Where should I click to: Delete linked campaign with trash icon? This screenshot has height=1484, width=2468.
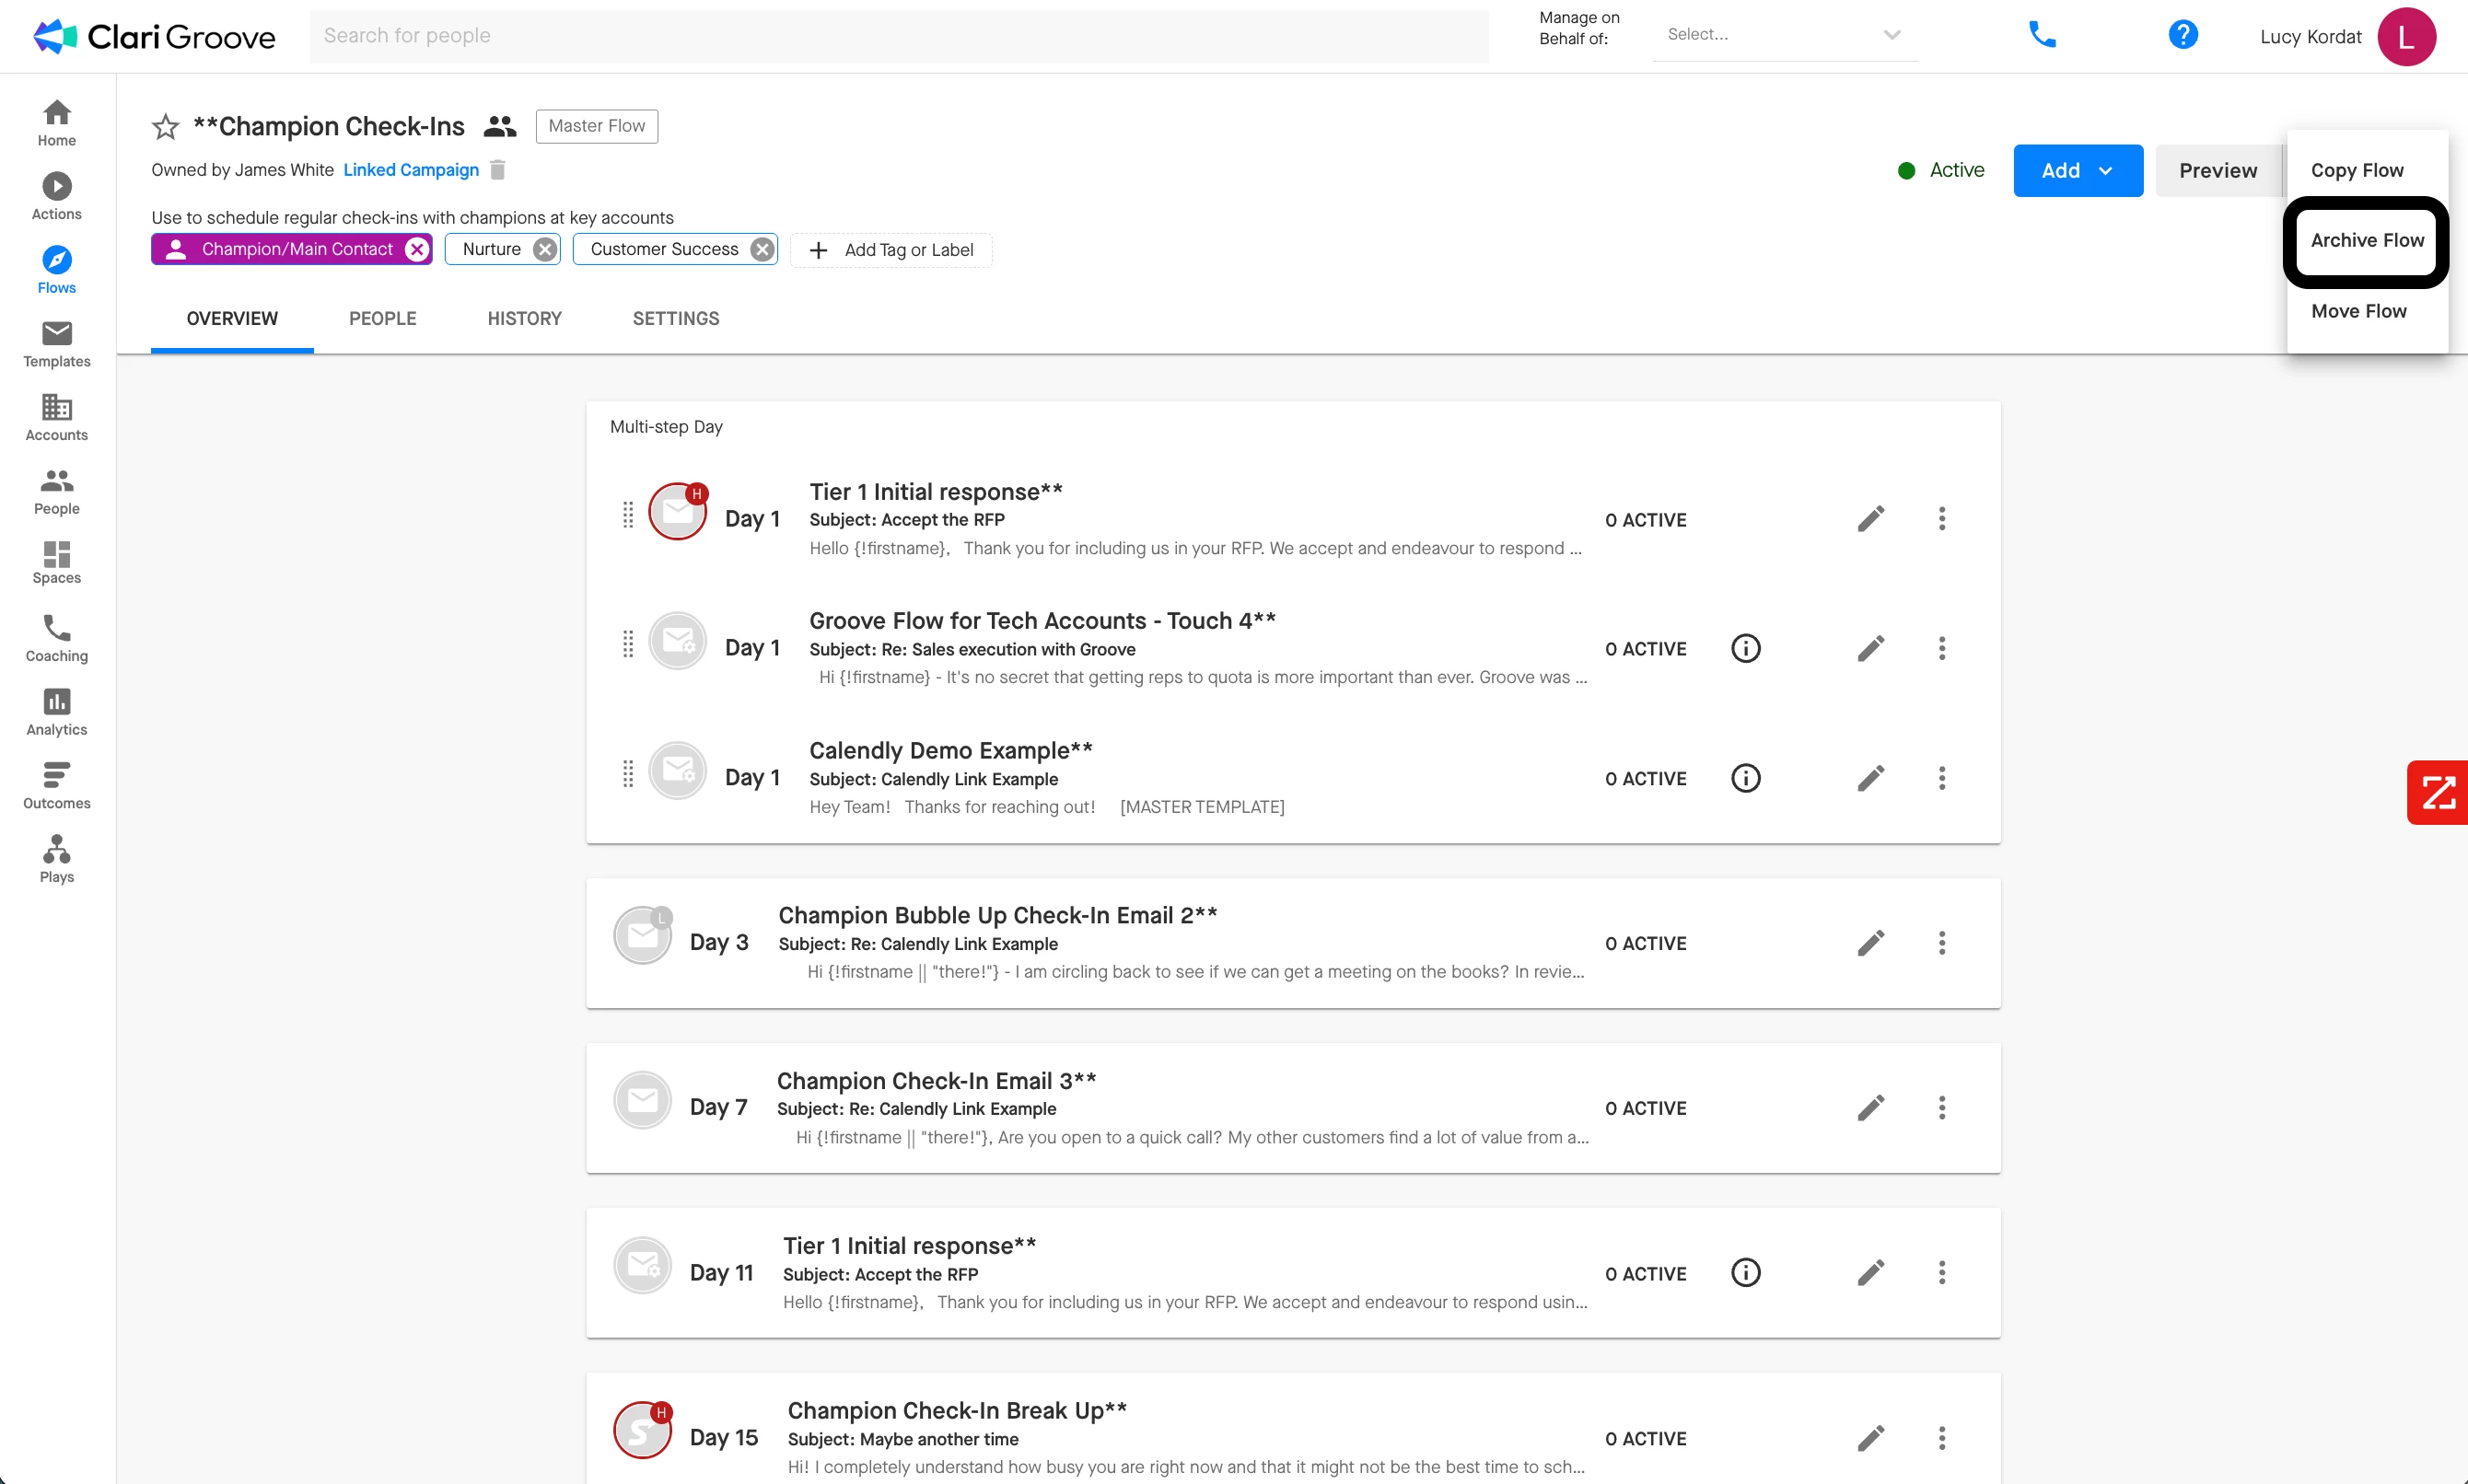click(x=498, y=170)
